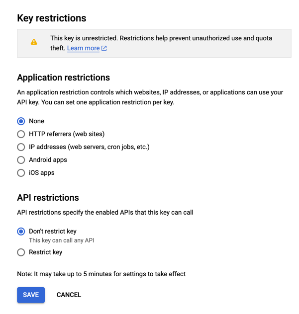299x314 pixels.
Task: Select the None application restriction
Action: 21,121
